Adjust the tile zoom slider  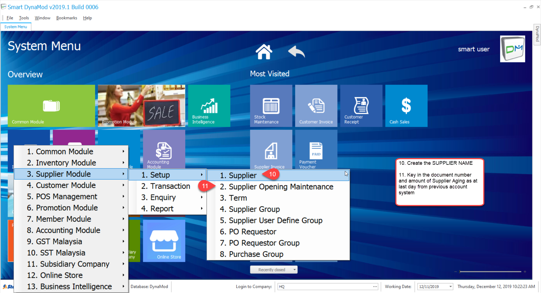490,272
